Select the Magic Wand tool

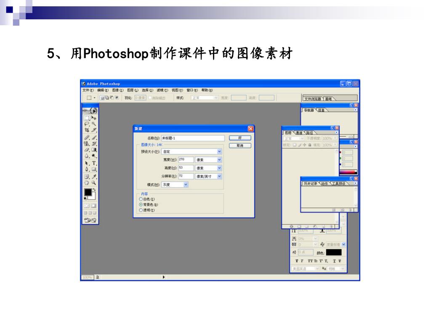click(x=94, y=124)
